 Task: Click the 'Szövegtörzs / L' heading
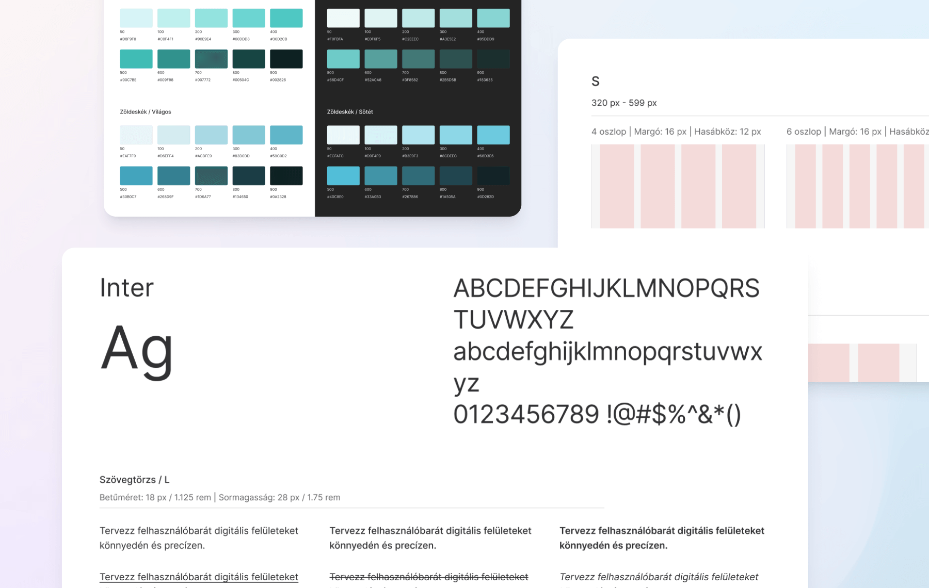(x=135, y=480)
